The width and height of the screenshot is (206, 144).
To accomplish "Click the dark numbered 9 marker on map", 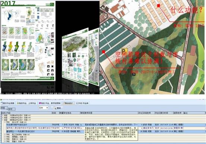I will pyautogui.click(x=134, y=74).
